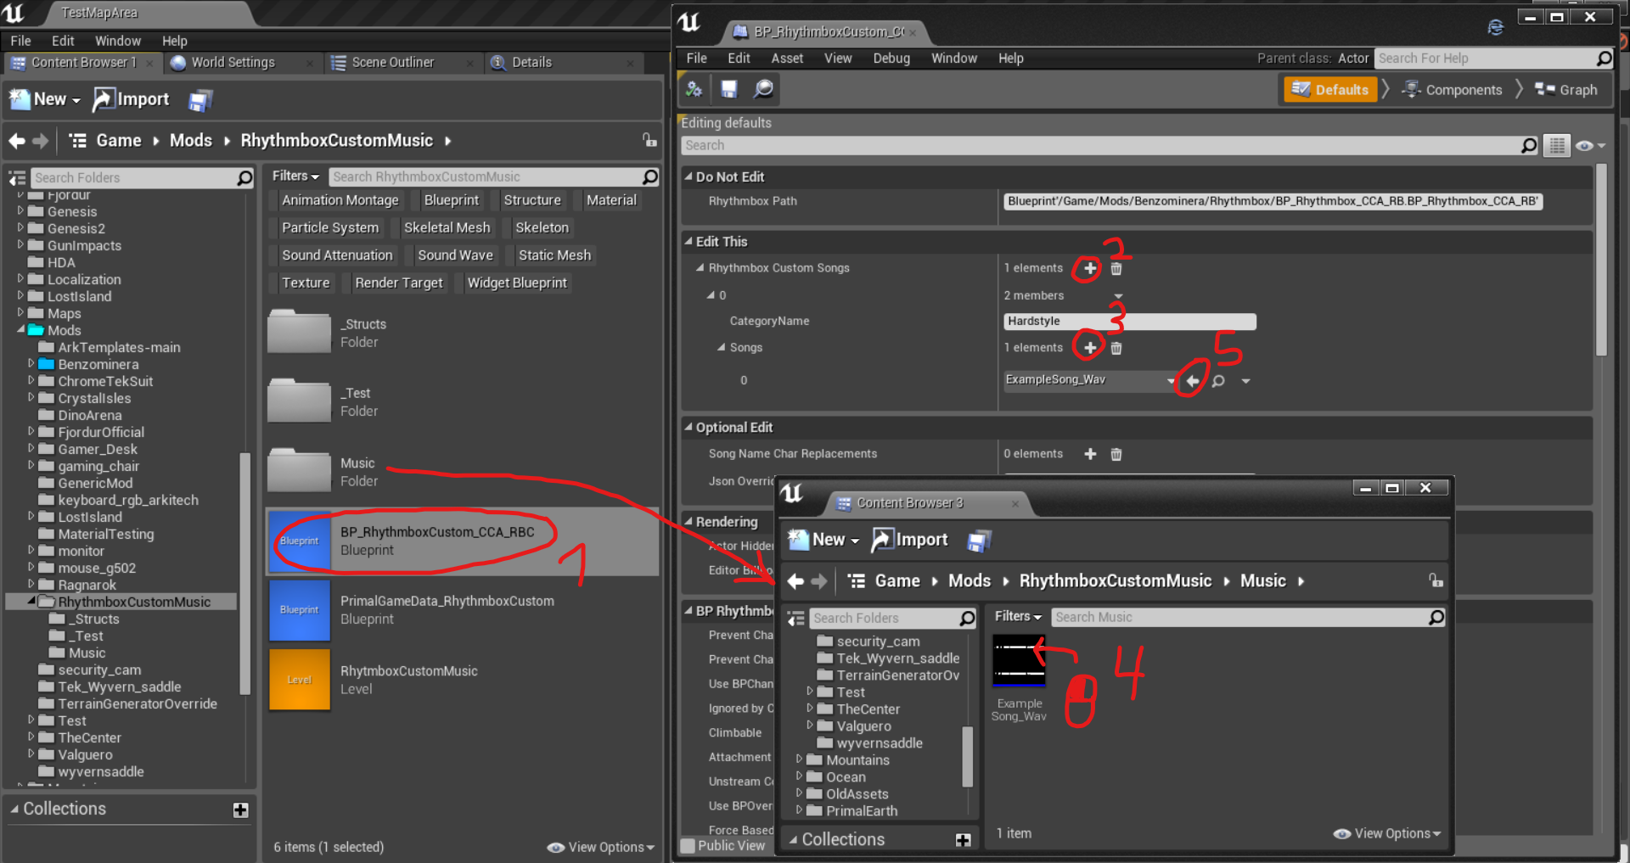Save the blueprint with the floppy icon
Viewport: 1630px width, 863px height.
729,89
